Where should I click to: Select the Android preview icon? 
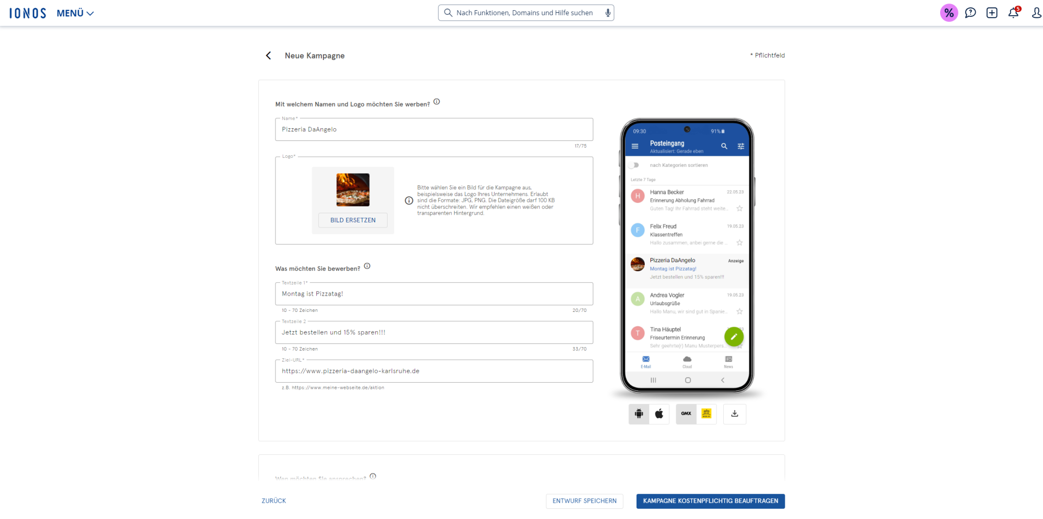tap(638, 414)
